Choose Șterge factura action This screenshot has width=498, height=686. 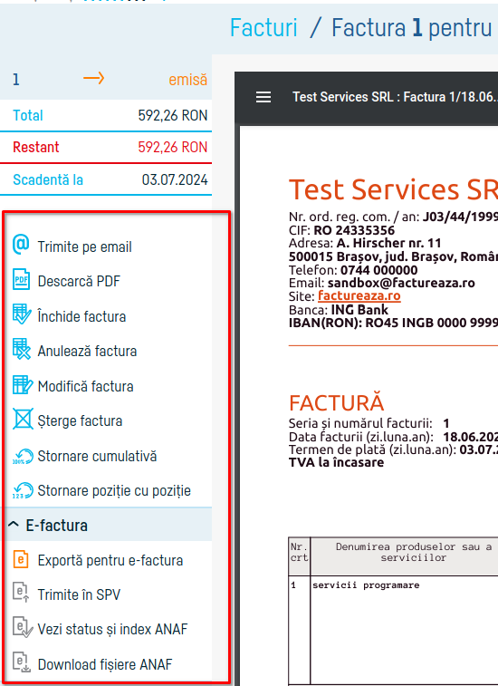pyautogui.click(x=80, y=420)
